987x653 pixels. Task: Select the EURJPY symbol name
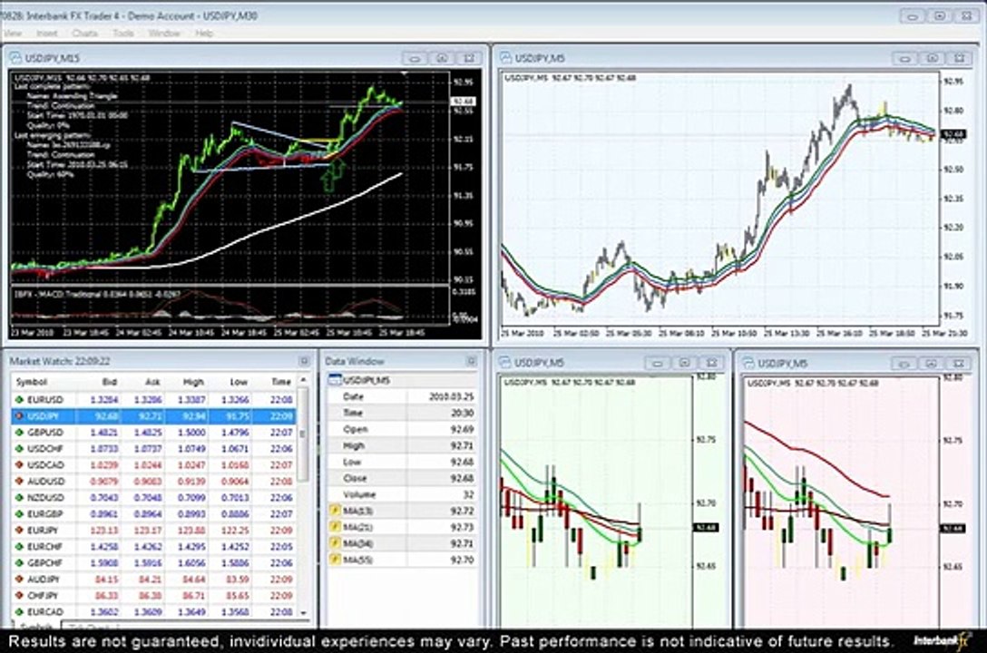(43, 531)
